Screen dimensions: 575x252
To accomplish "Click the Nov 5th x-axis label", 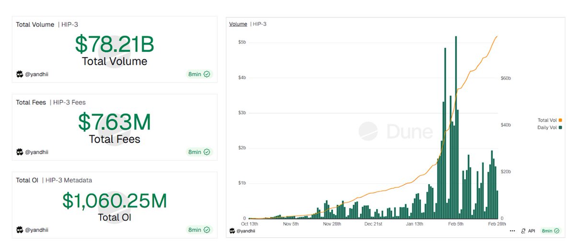I will pos(291,224).
